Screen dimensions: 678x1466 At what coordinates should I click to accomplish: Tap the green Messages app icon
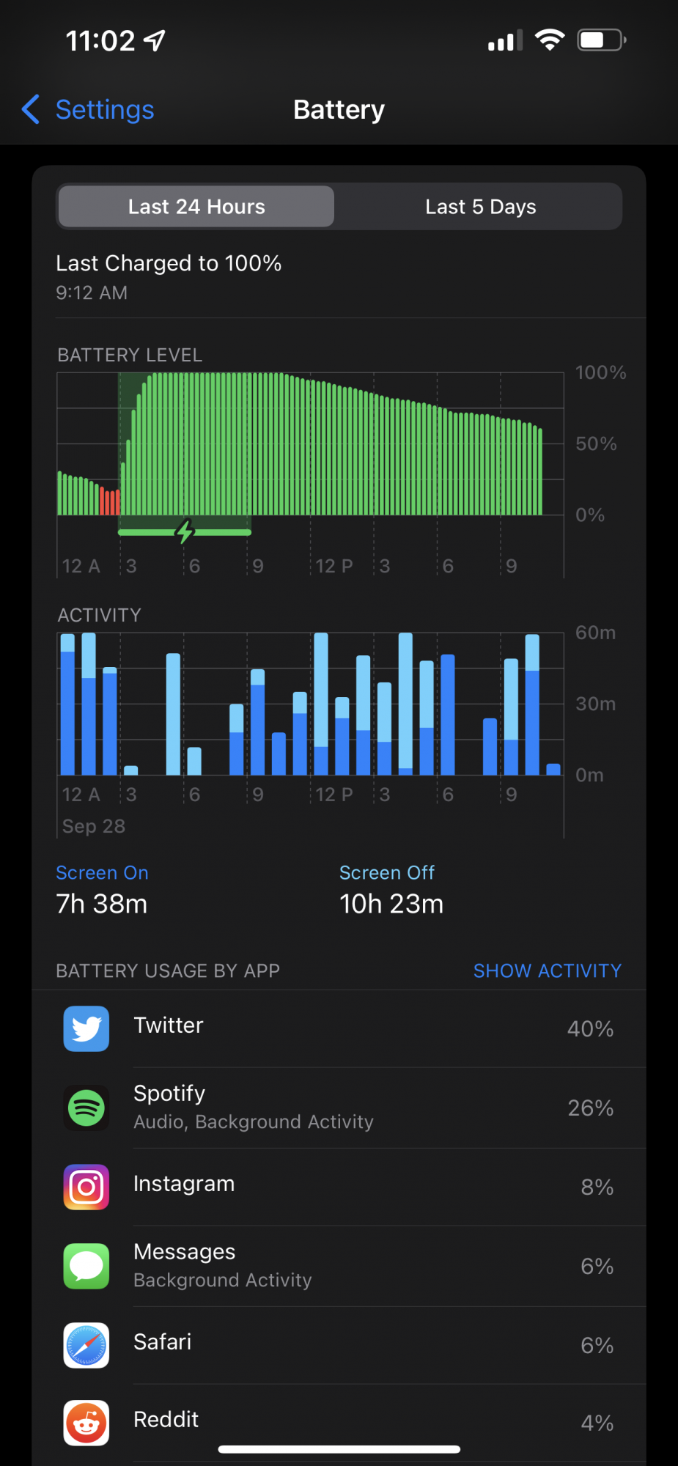86,1266
